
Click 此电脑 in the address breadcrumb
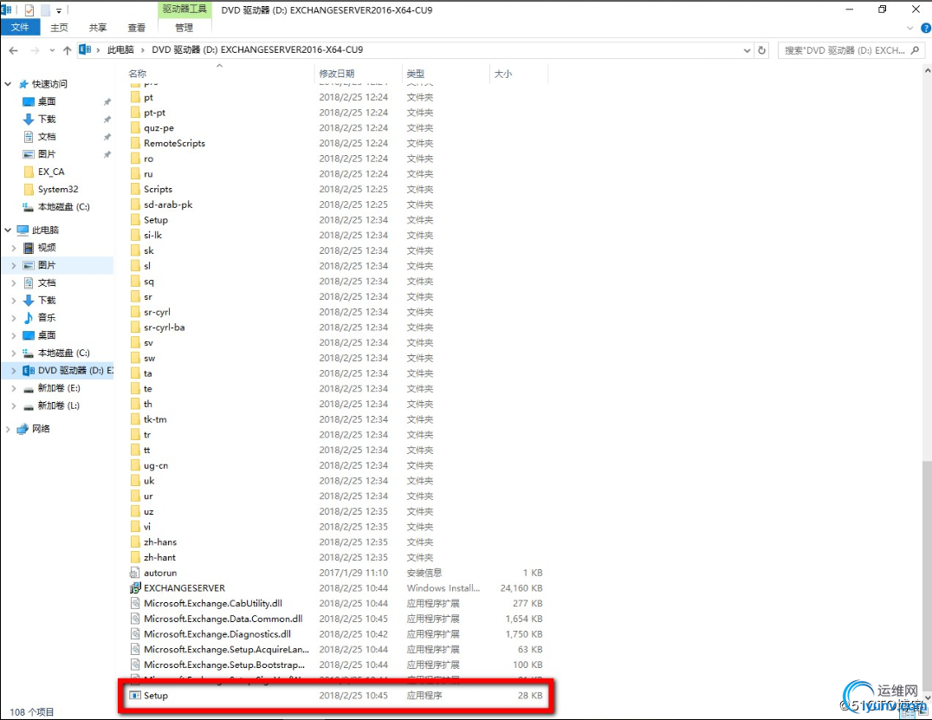(x=120, y=50)
